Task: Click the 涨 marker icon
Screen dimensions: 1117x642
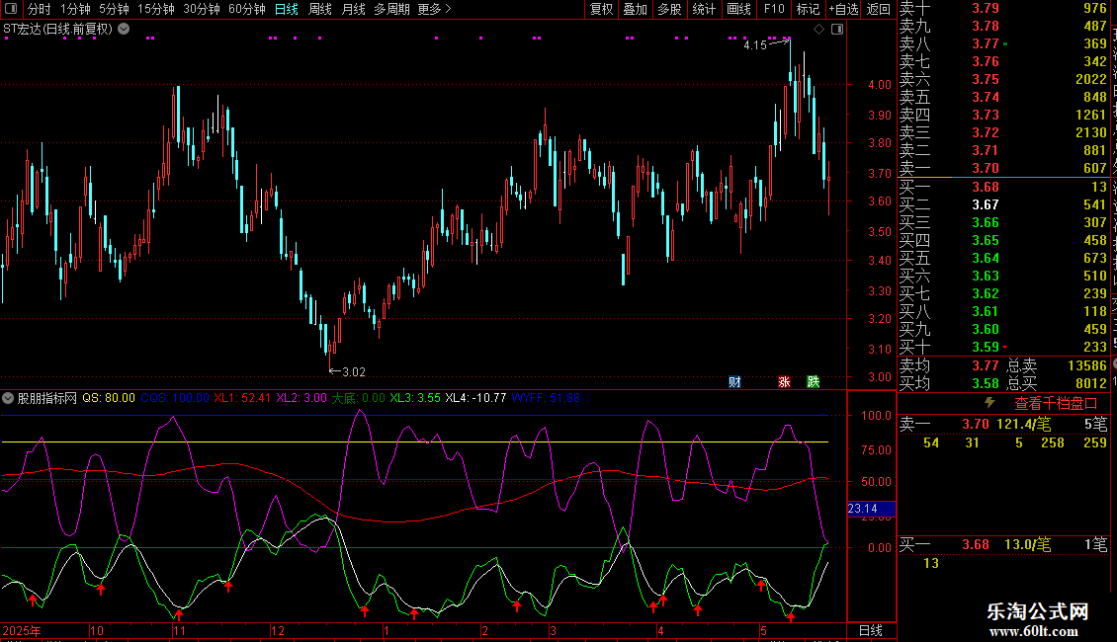Action: [784, 382]
